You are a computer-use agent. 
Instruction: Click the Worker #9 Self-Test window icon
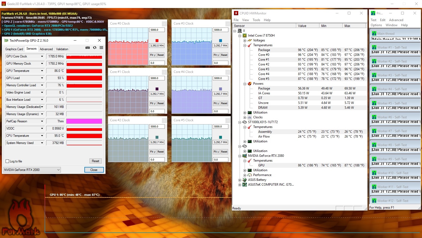pyautogui.click(x=374, y=159)
